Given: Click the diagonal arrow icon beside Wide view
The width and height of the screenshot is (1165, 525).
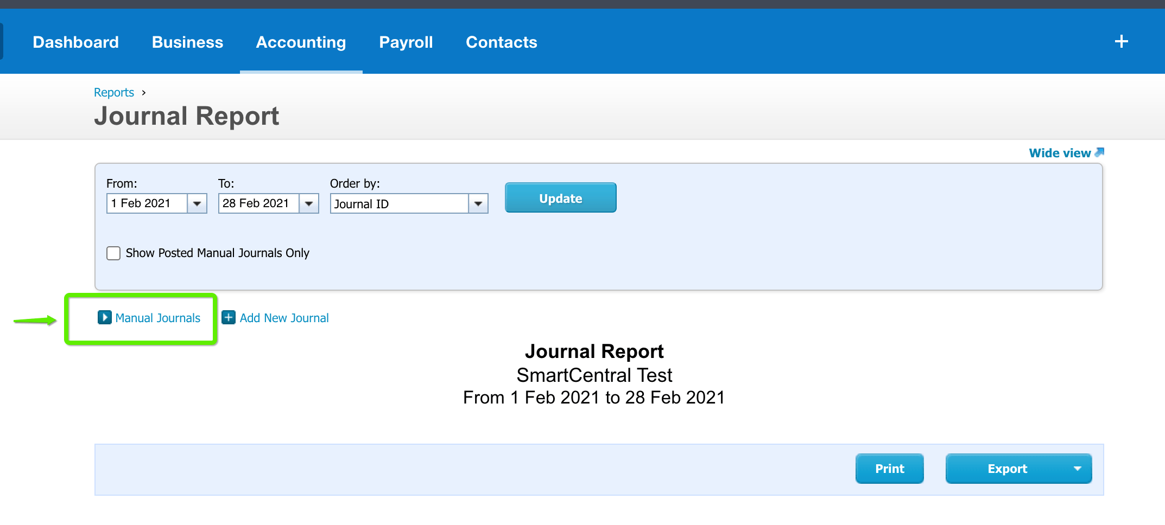Looking at the screenshot, I should pos(1099,152).
